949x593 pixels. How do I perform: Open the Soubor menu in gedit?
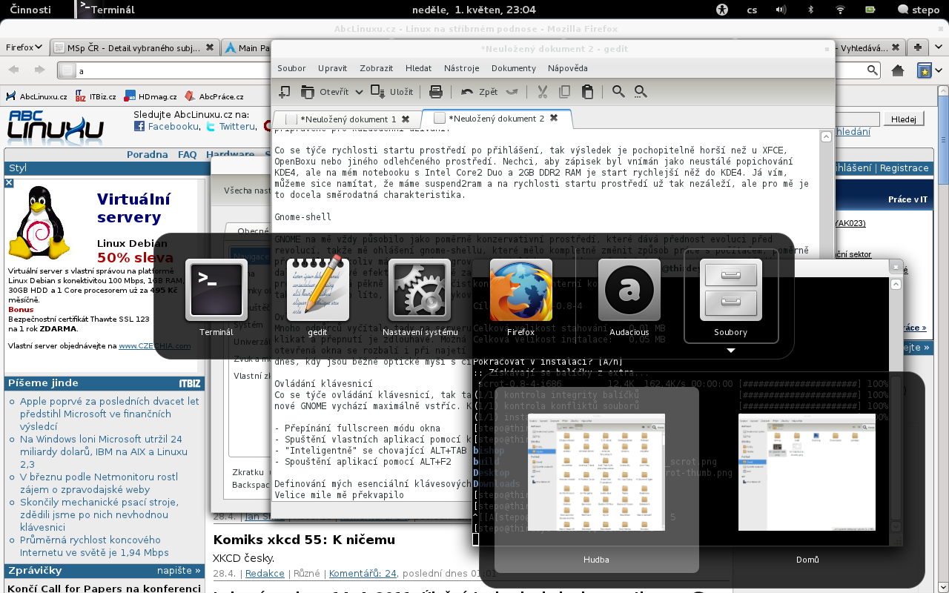(291, 68)
